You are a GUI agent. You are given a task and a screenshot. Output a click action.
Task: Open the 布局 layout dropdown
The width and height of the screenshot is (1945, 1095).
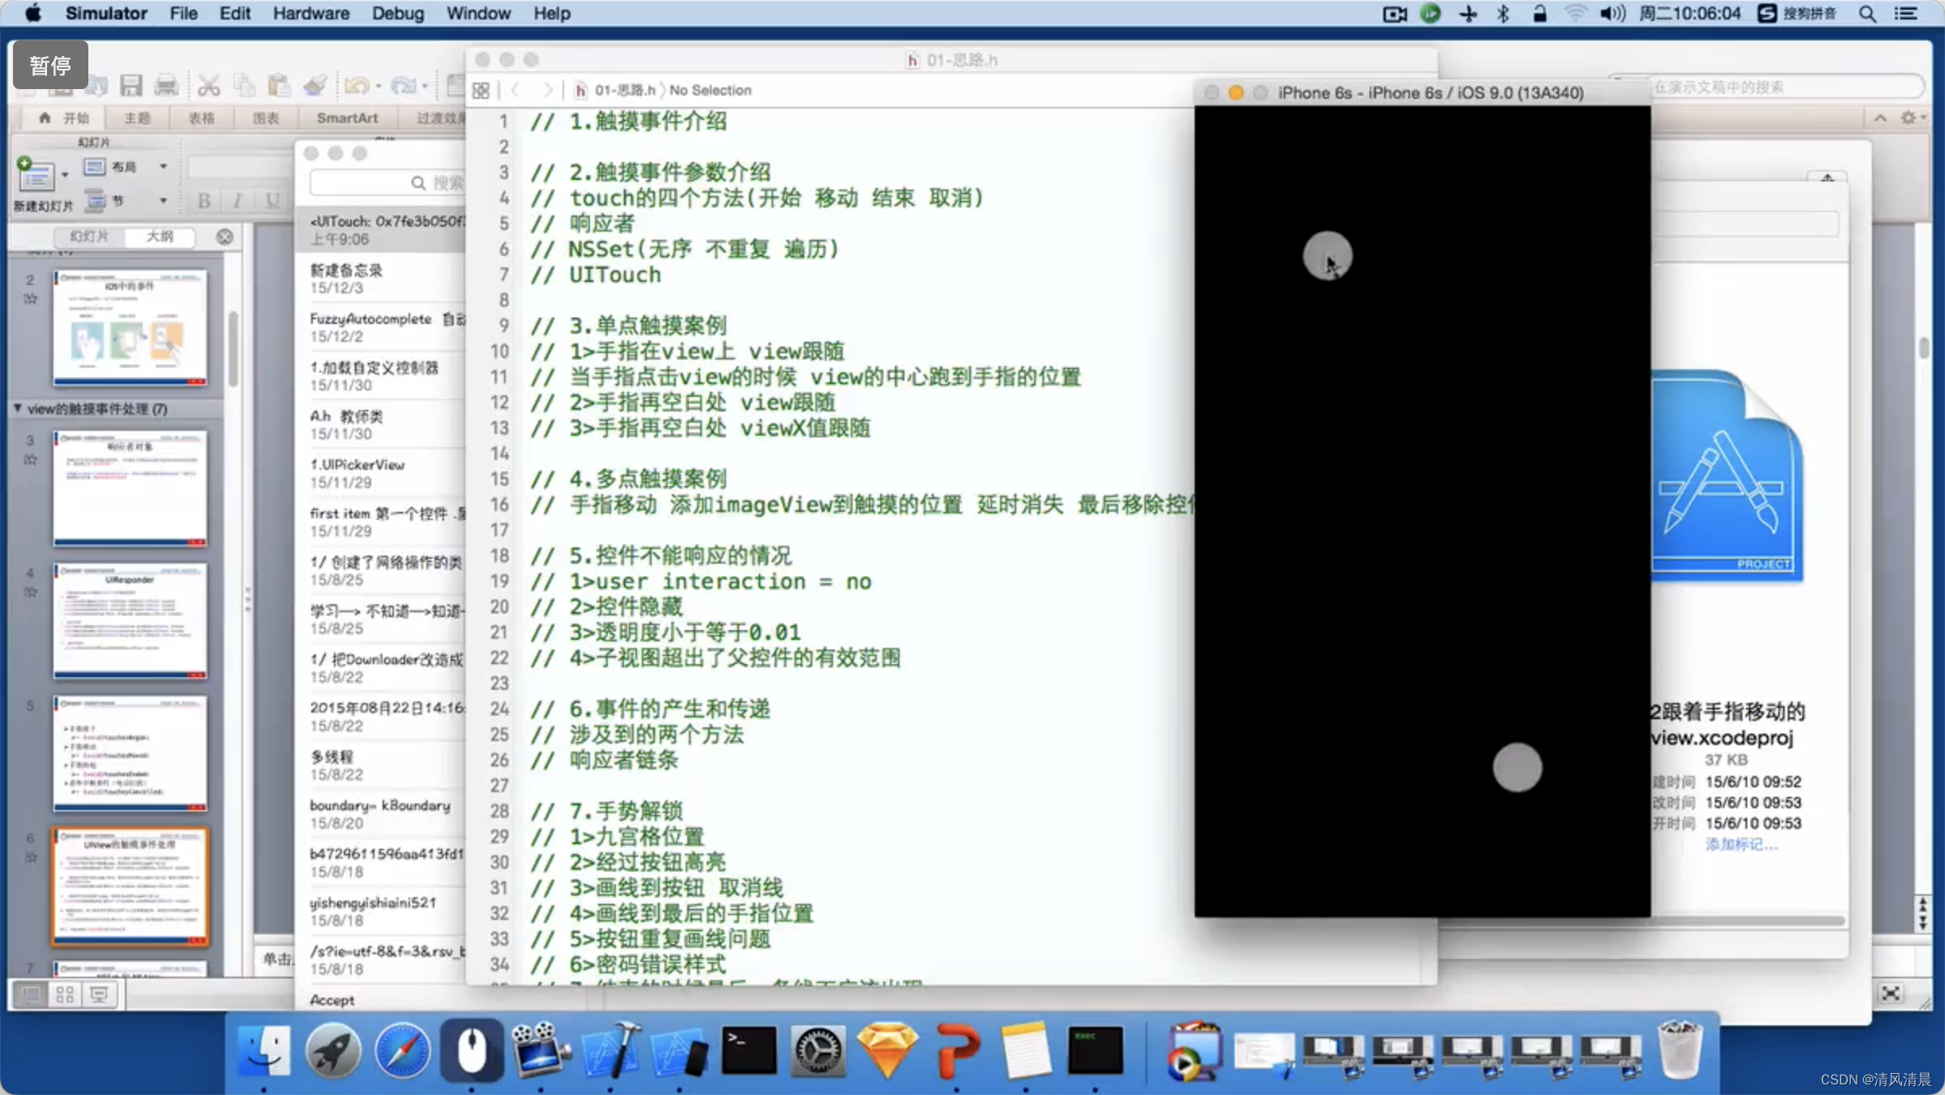[162, 167]
